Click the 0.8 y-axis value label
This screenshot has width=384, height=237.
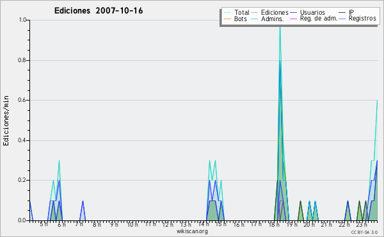[x=22, y=60]
